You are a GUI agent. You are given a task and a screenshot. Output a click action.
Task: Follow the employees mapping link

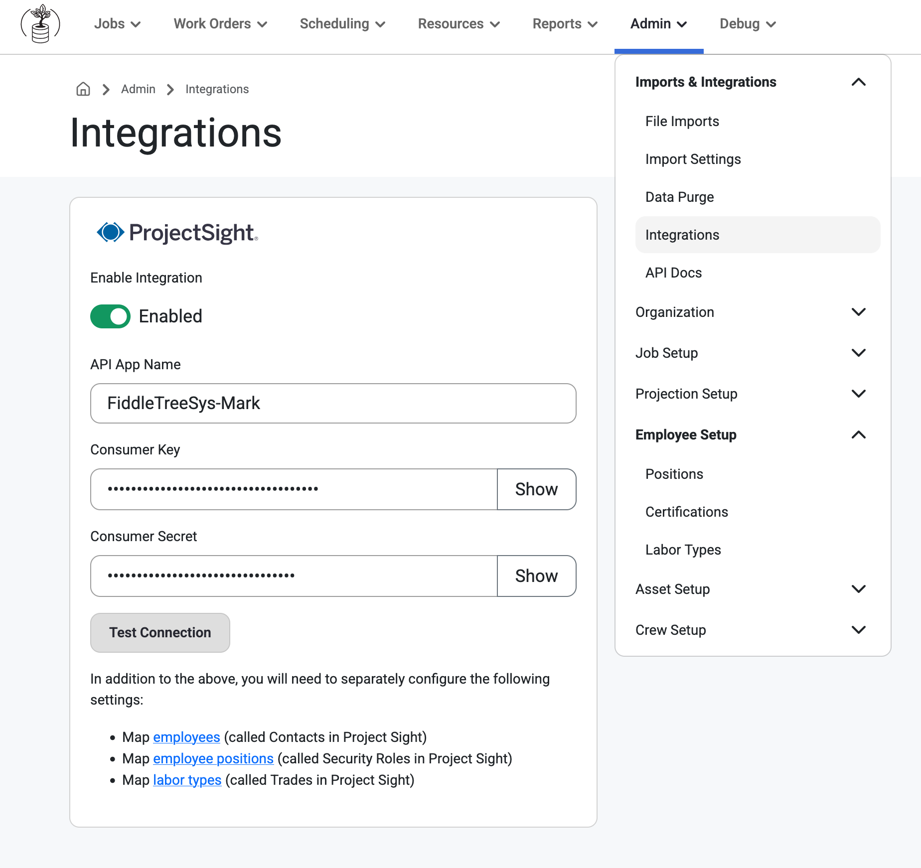(186, 737)
